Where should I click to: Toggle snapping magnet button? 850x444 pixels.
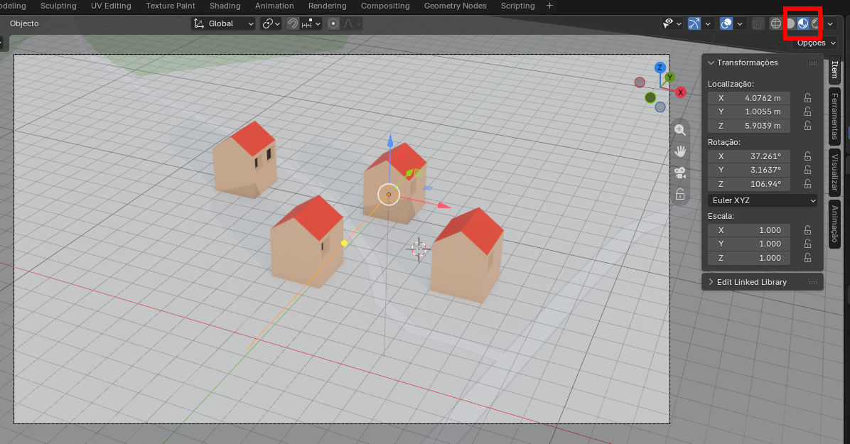[293, 23]
